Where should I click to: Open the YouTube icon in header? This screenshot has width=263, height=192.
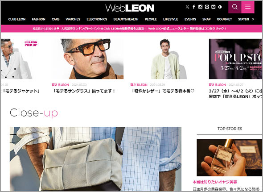coord(214,7)
